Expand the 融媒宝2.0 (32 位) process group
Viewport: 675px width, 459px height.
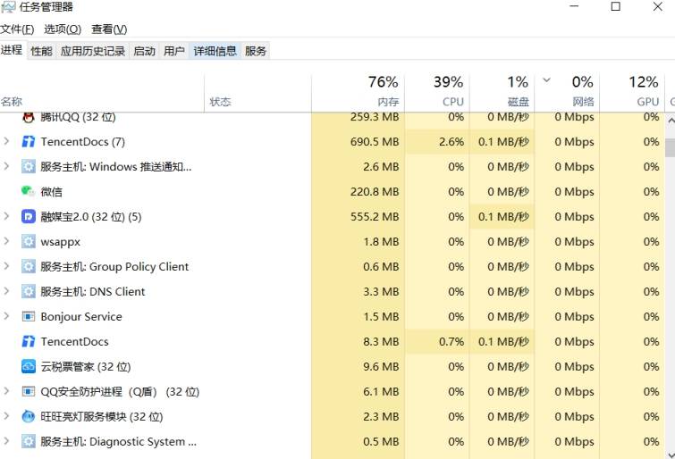pyautogui.click(x=7, y=217)
